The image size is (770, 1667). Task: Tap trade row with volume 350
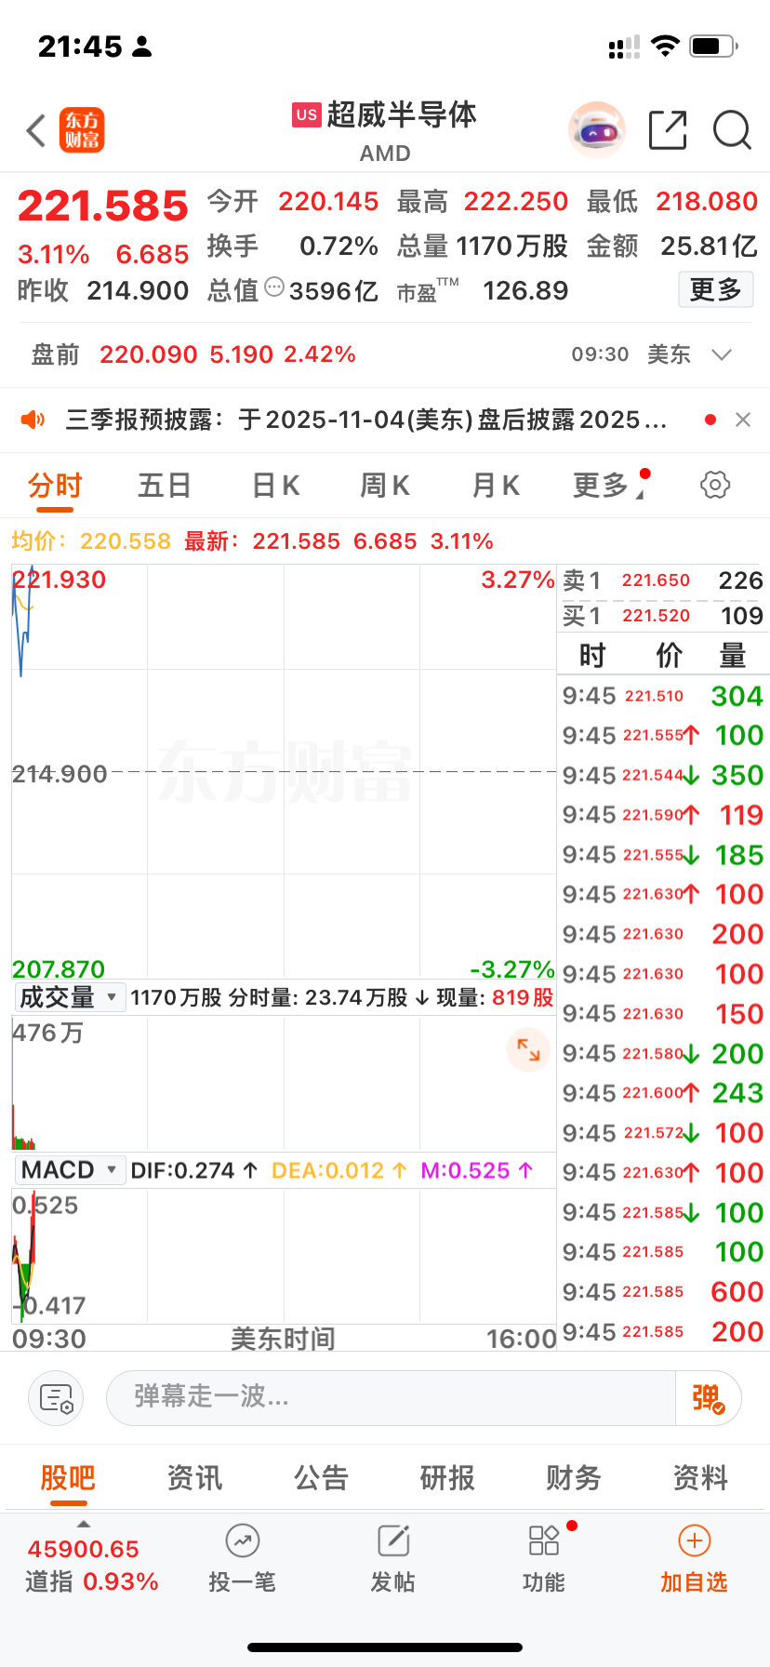point(663,775)
